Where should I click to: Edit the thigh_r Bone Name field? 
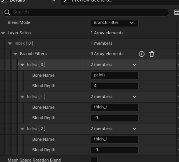(x=114, y=108)
